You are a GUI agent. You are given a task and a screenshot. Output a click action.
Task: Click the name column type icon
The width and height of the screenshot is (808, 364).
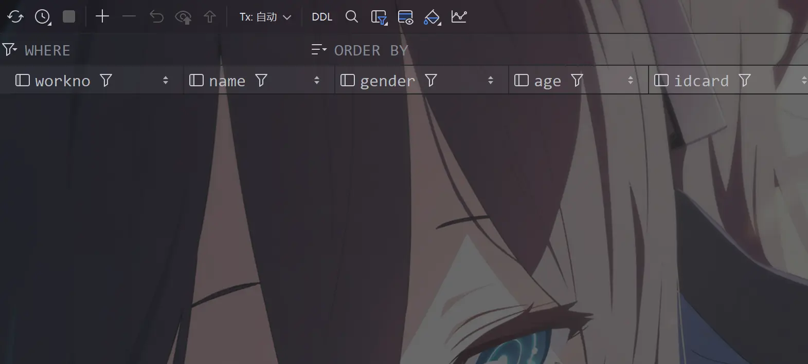click(196, 80)
